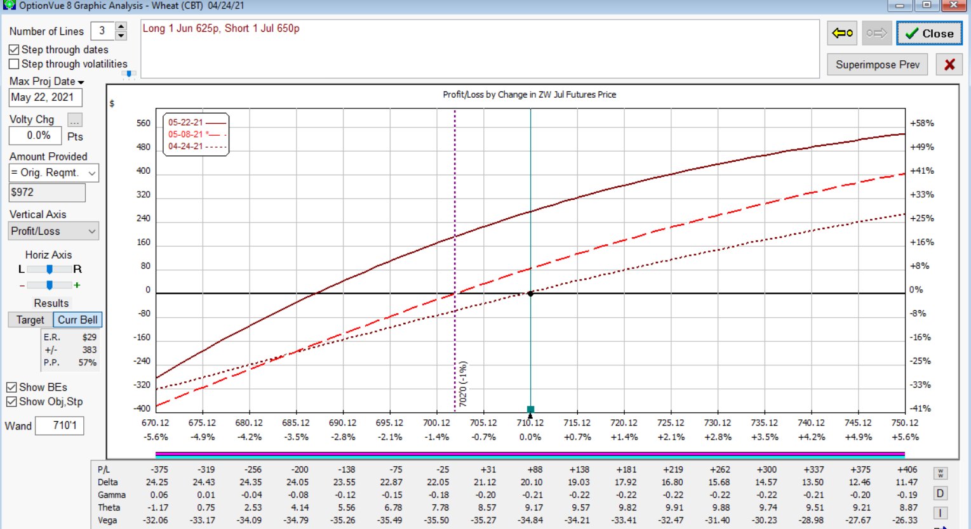Click the Wand 710'1 input field
Image resolution: width=971 pixels, height=529 pixels.
point(60,426)
